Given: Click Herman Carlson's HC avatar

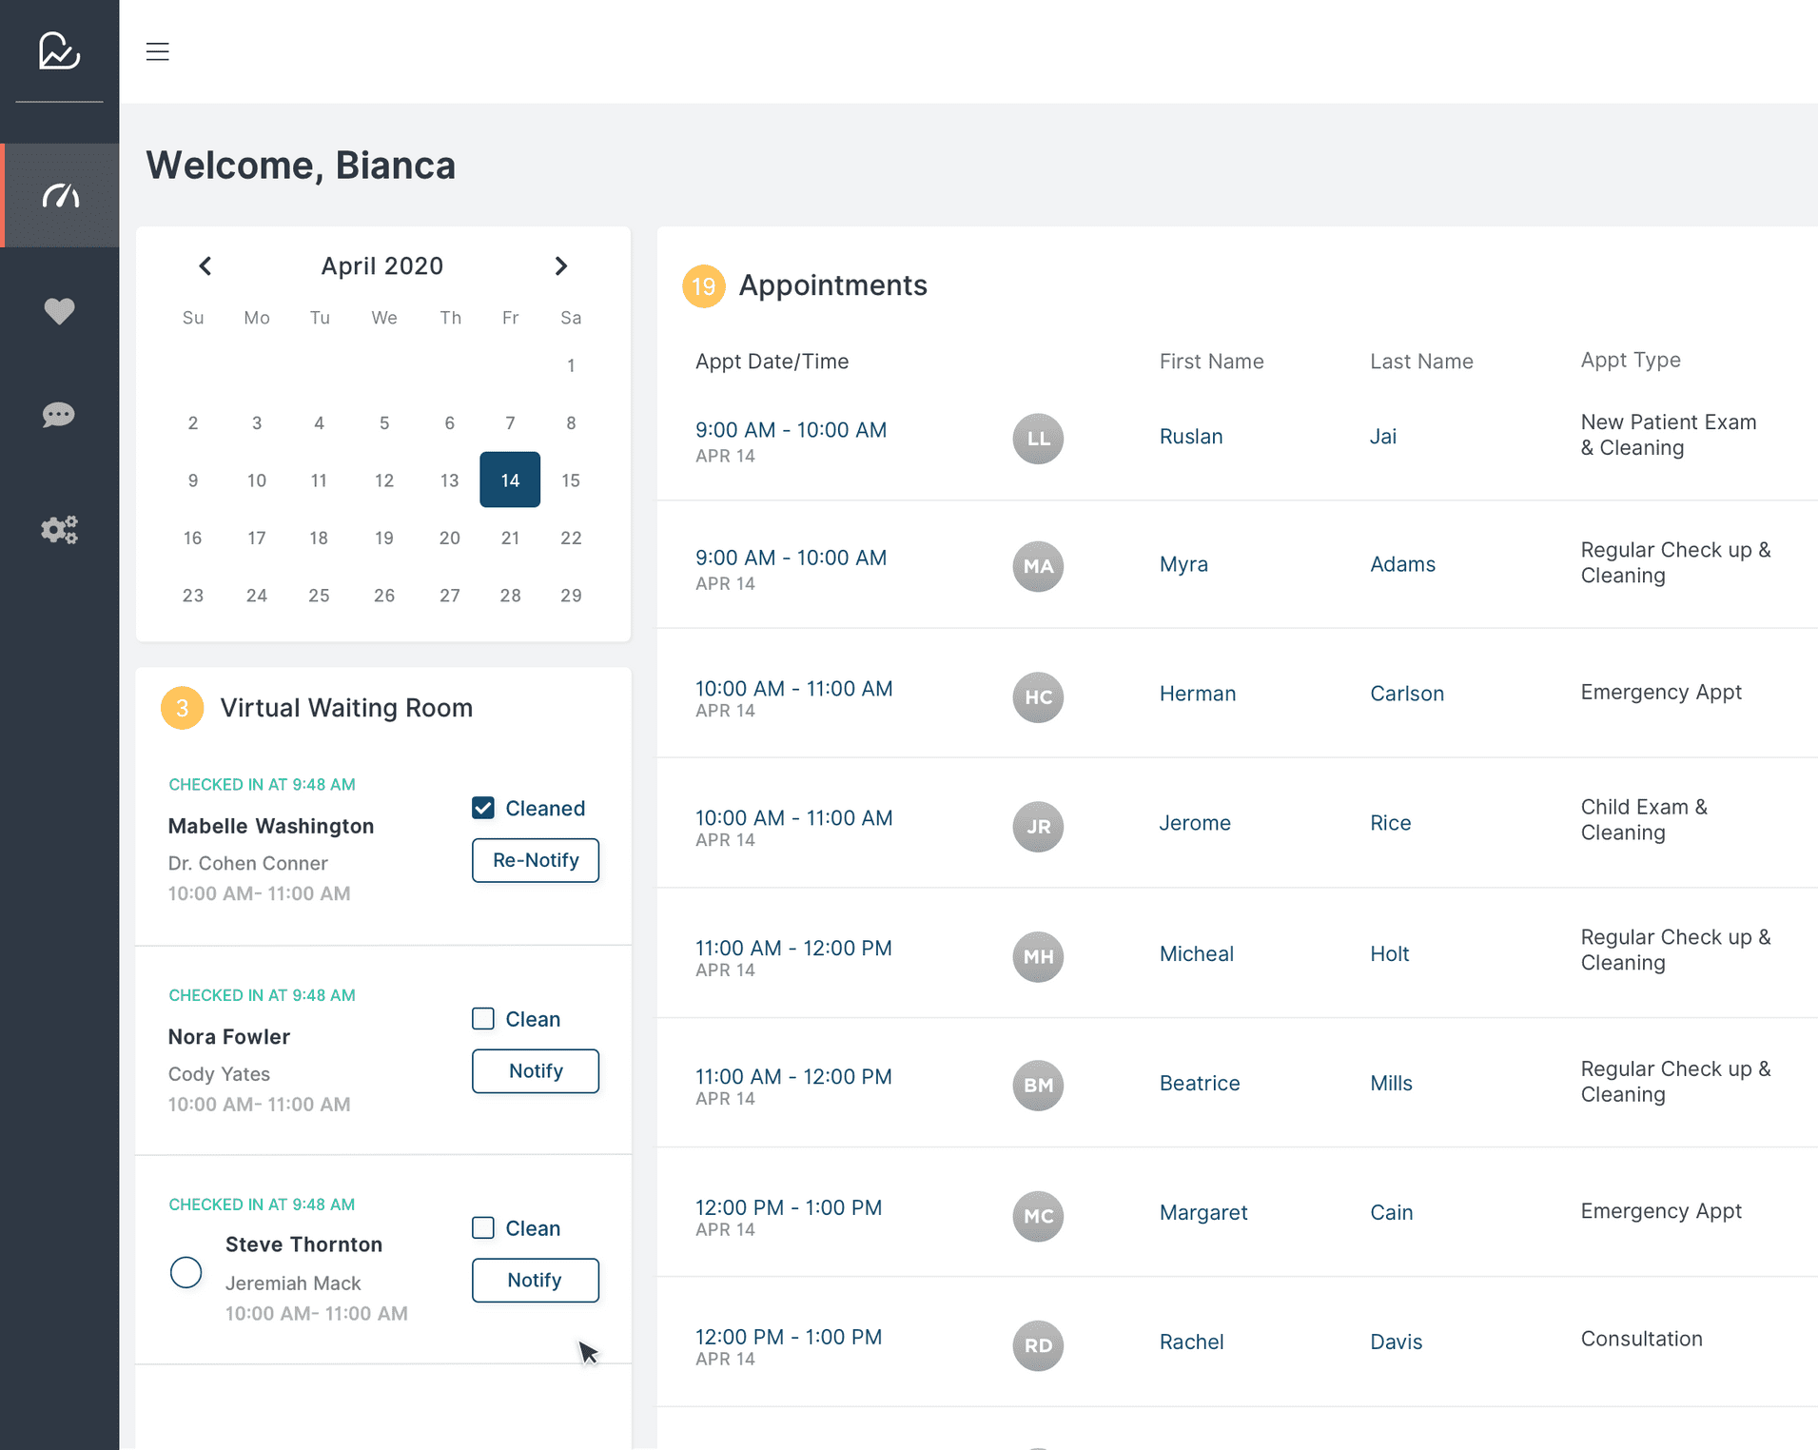Looking at the screenshot, I should (x=1037, y=697).
